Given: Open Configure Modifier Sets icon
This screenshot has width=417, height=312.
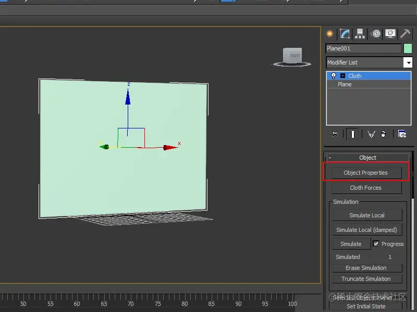Looking at the screenshot, I should [402, 134].
